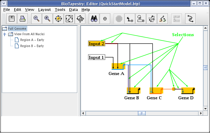Click the zoom-to-fit-all-models toolbar icon
The width and height of the screenshot is (210, 133).
click(x=80, y=19)
